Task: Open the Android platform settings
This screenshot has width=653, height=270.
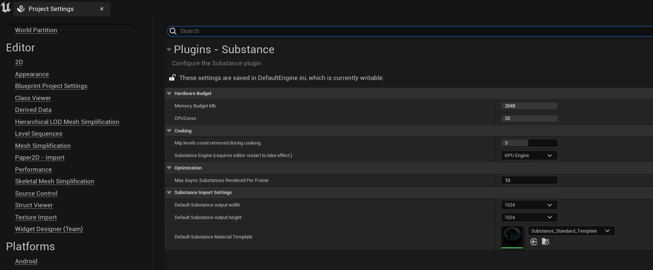Action: [26, 261]
